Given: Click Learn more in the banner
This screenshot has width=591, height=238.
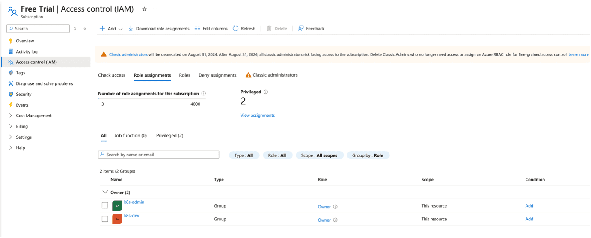Looking at the screenshot, I should pyautogui.click(x=579, y=54).
